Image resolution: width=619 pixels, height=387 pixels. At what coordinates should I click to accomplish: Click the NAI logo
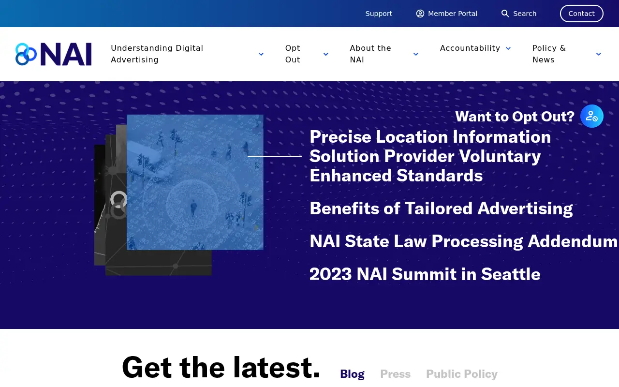pos(53,54)
